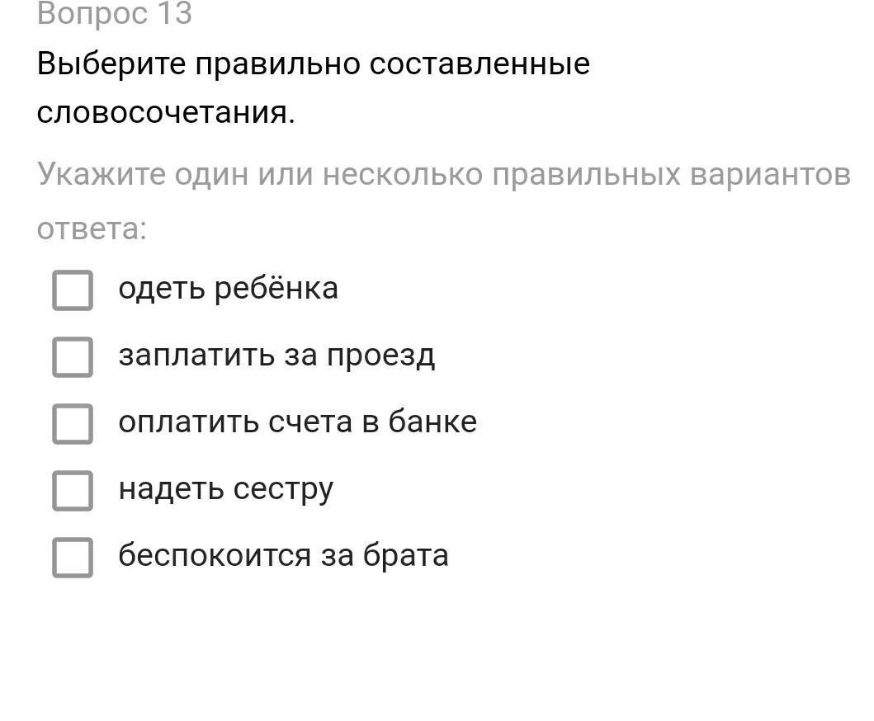Enable the 'оплатить счета в банке' checkbox

point(73,423)
